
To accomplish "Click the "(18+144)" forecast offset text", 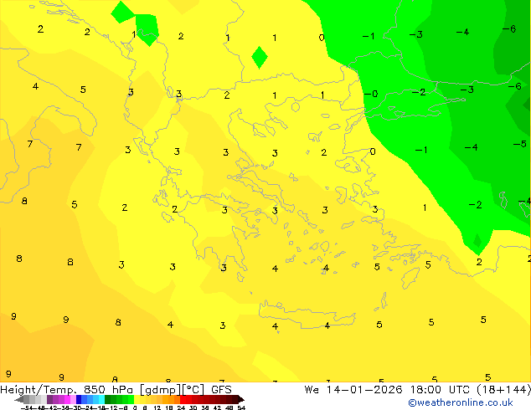I will 504,390.
